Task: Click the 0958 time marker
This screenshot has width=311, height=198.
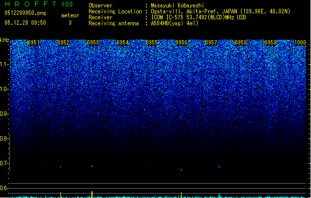Action: [x=241, y=43]
